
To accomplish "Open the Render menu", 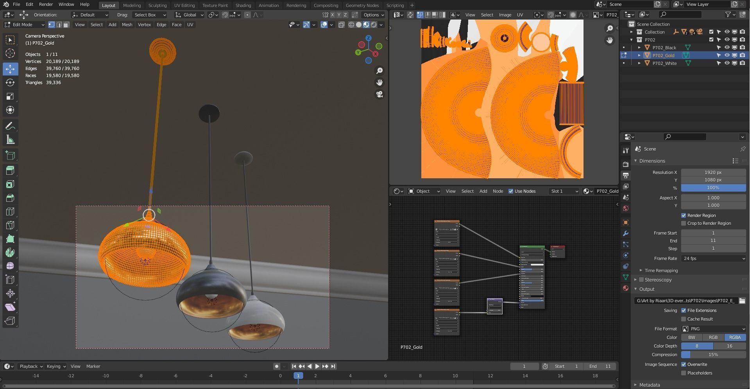I will pyautogui.click(x=46, y=4).
